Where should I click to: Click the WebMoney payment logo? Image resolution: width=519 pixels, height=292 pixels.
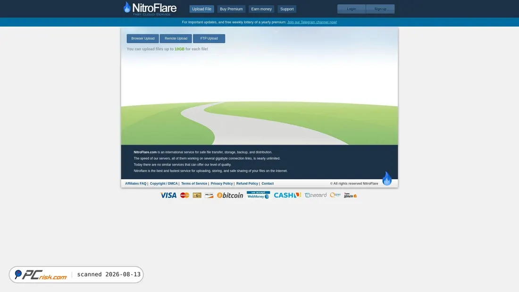point(258,195)
